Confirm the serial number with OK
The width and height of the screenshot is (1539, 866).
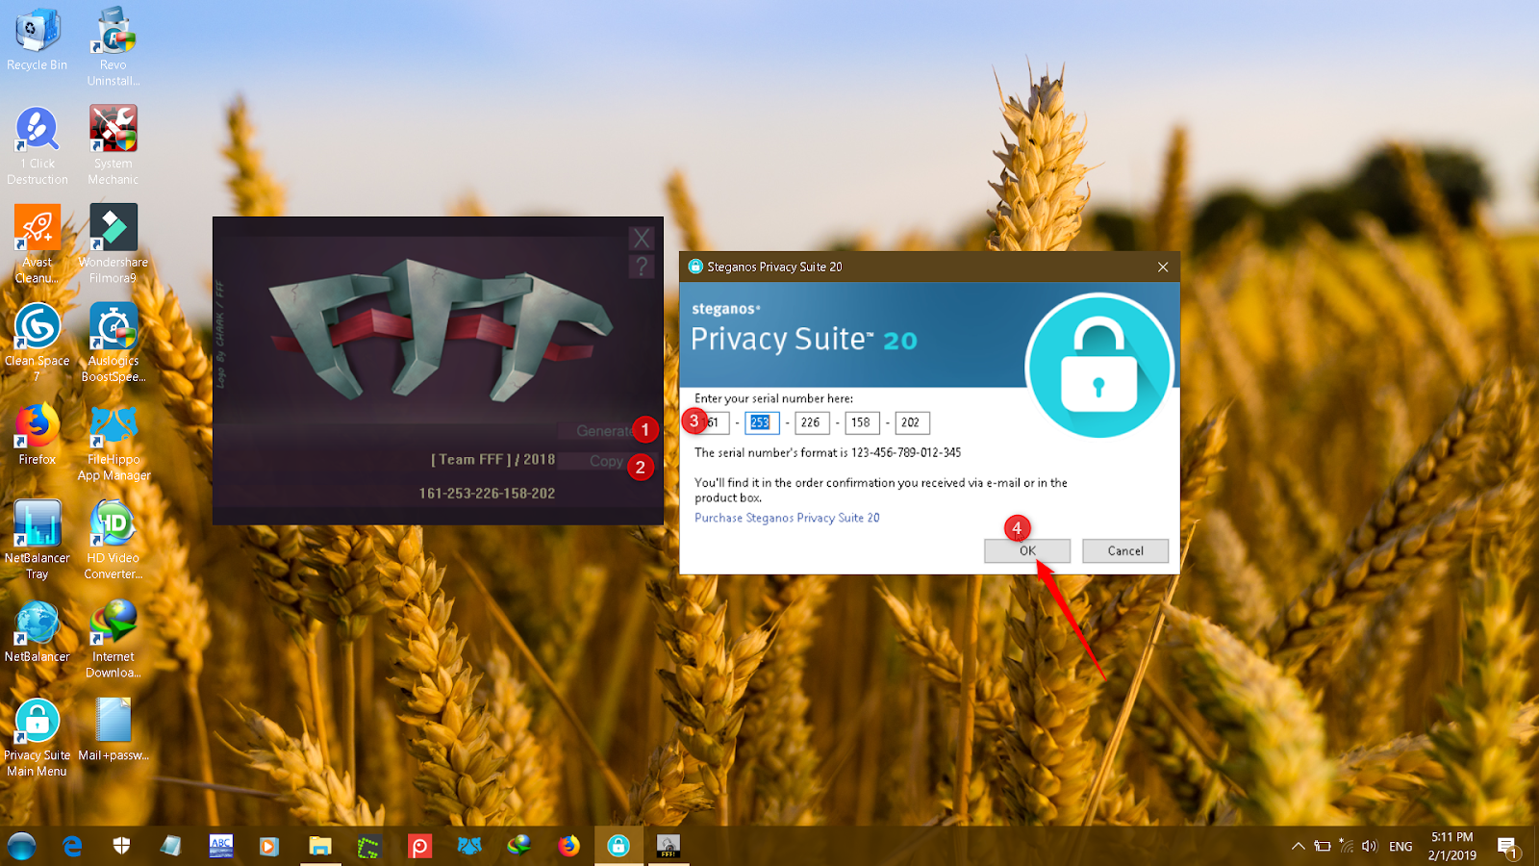1027,550
